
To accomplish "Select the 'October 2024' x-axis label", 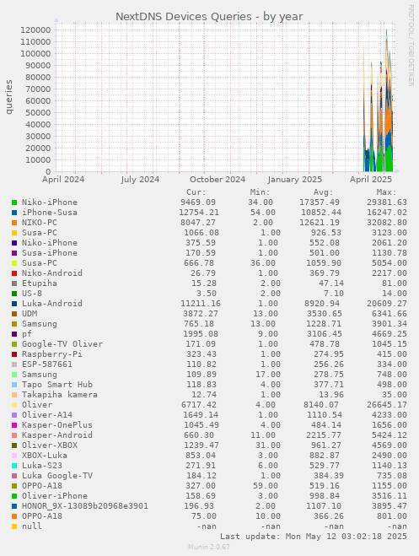I will 218,180.
